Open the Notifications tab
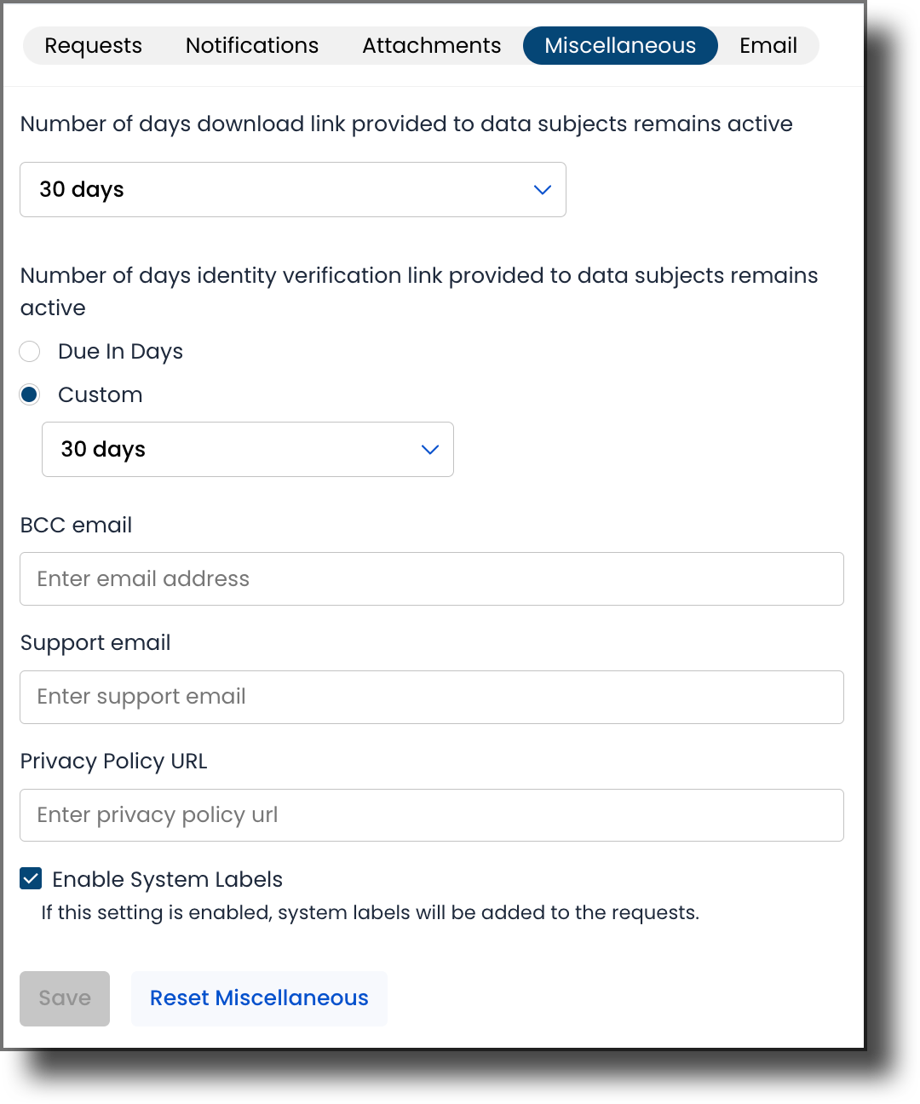The width and height of the screenshot is (920, 1104). coord(251,45)
